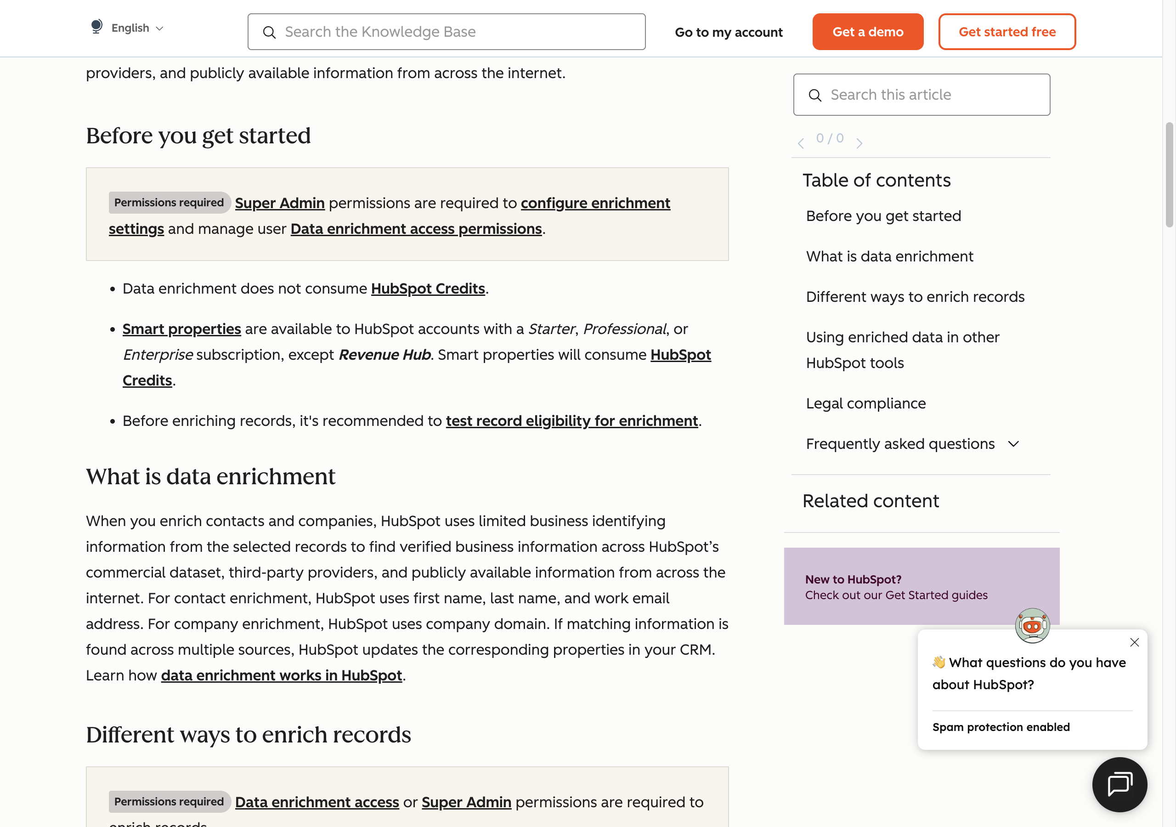The width and height of the screenshot is (1176, 827).
Task: Jump to Using enriched data in other HubSpot tools
Action: pyautogui.click(x=903, y=350)
